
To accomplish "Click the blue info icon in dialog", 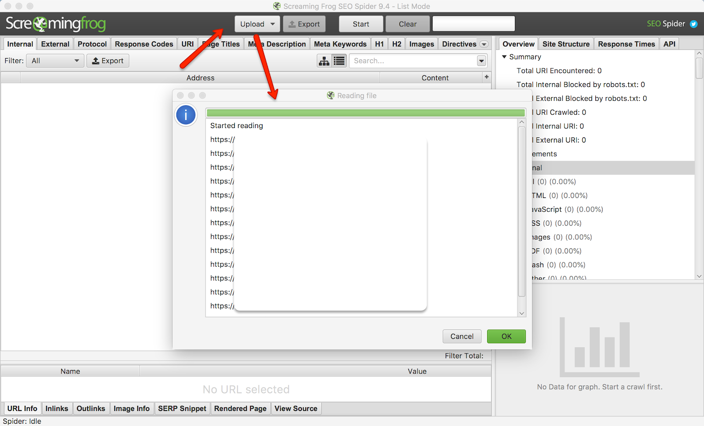I will click(x=186, y=115).
